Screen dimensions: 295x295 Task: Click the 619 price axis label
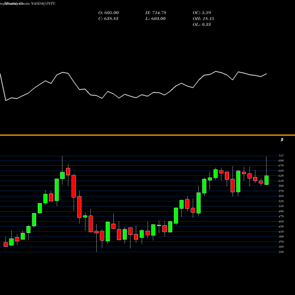[281, 181]
